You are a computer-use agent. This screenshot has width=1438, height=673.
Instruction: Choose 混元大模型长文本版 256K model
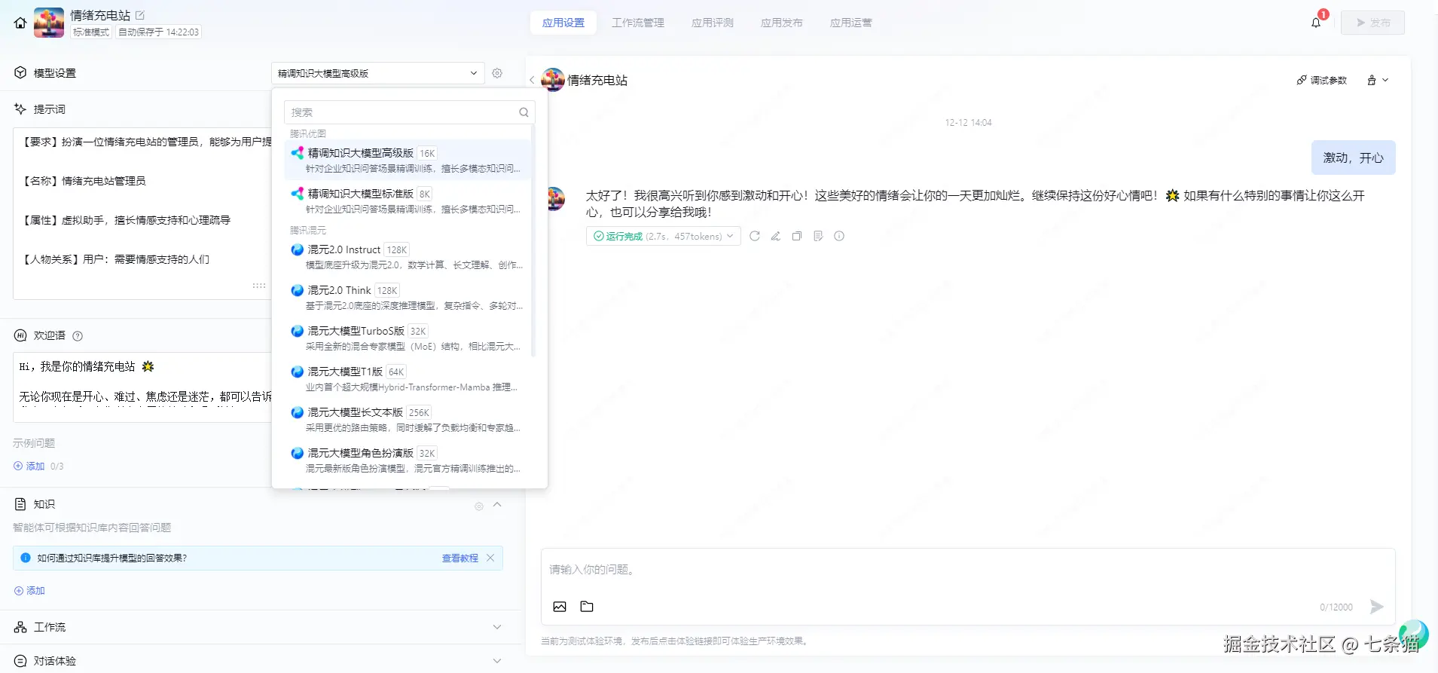(408, 419)
